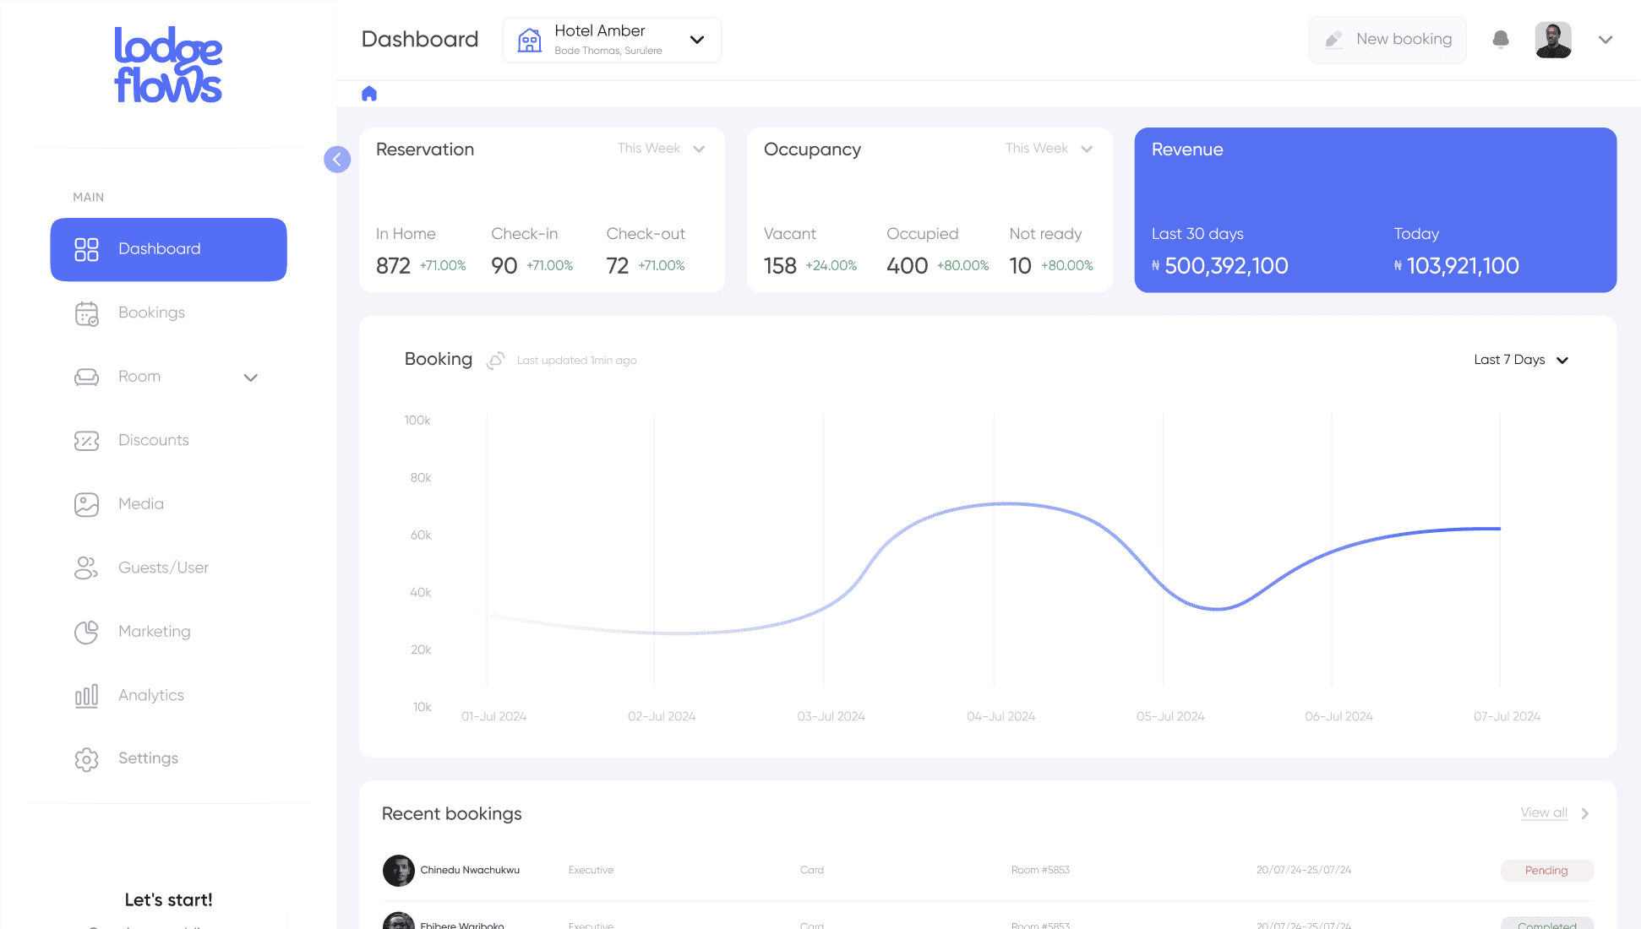Open the Hotel Amber property dropdown
The image size is (1641, 929).
(612, 40)
